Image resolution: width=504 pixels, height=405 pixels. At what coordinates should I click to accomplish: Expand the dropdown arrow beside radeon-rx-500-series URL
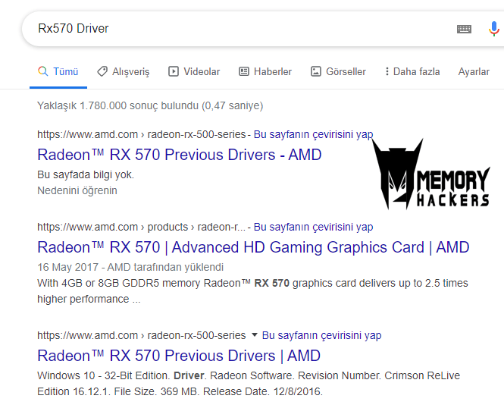pos(254,335)
